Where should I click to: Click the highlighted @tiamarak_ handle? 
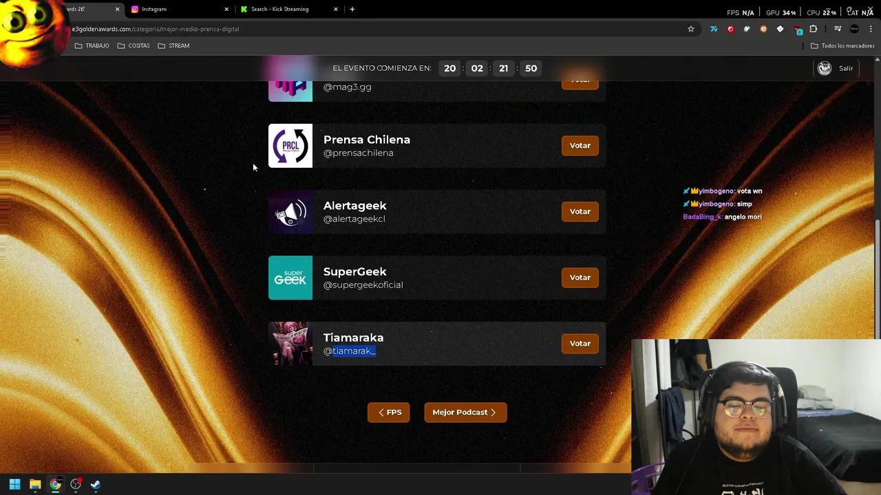350,351
